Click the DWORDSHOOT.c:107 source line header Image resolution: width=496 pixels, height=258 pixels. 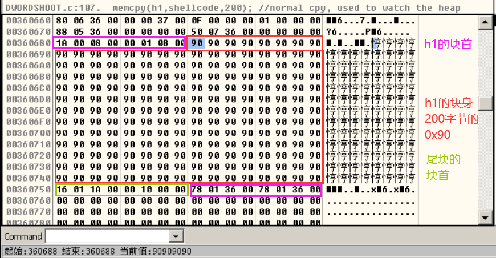click(233, 7)
